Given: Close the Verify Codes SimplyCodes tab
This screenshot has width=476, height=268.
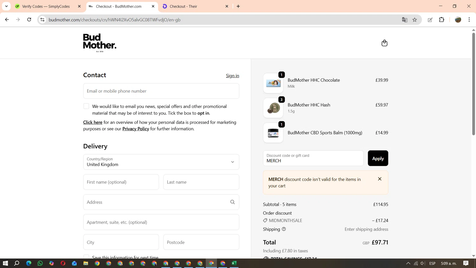Looking at the screenshot, I should tap(79, 6).
